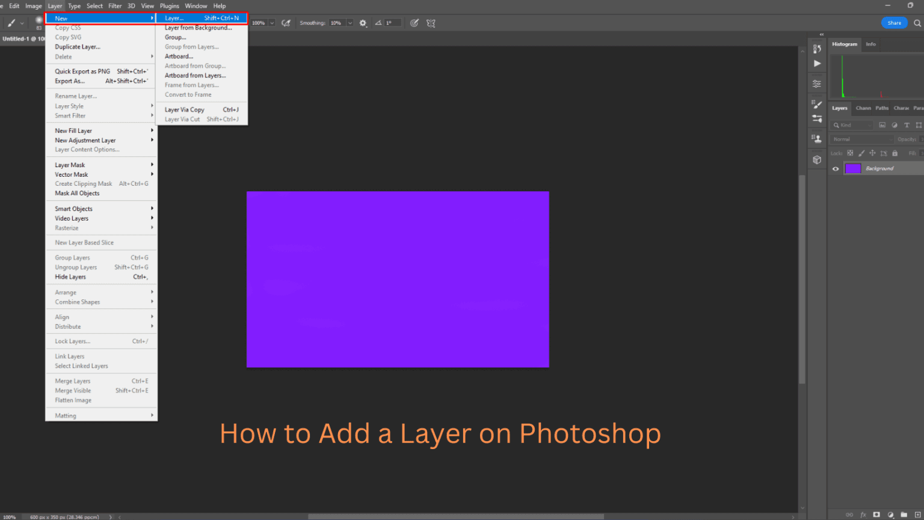This screenshot has height=520, width=924.
Task: Add a layer style with the fx icon
Action: [x=863, y=515]
